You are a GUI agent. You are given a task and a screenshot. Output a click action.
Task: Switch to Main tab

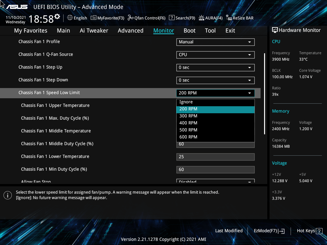click(x=64, y=31)
